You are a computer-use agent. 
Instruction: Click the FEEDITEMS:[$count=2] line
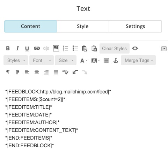(x=35, y=99)
